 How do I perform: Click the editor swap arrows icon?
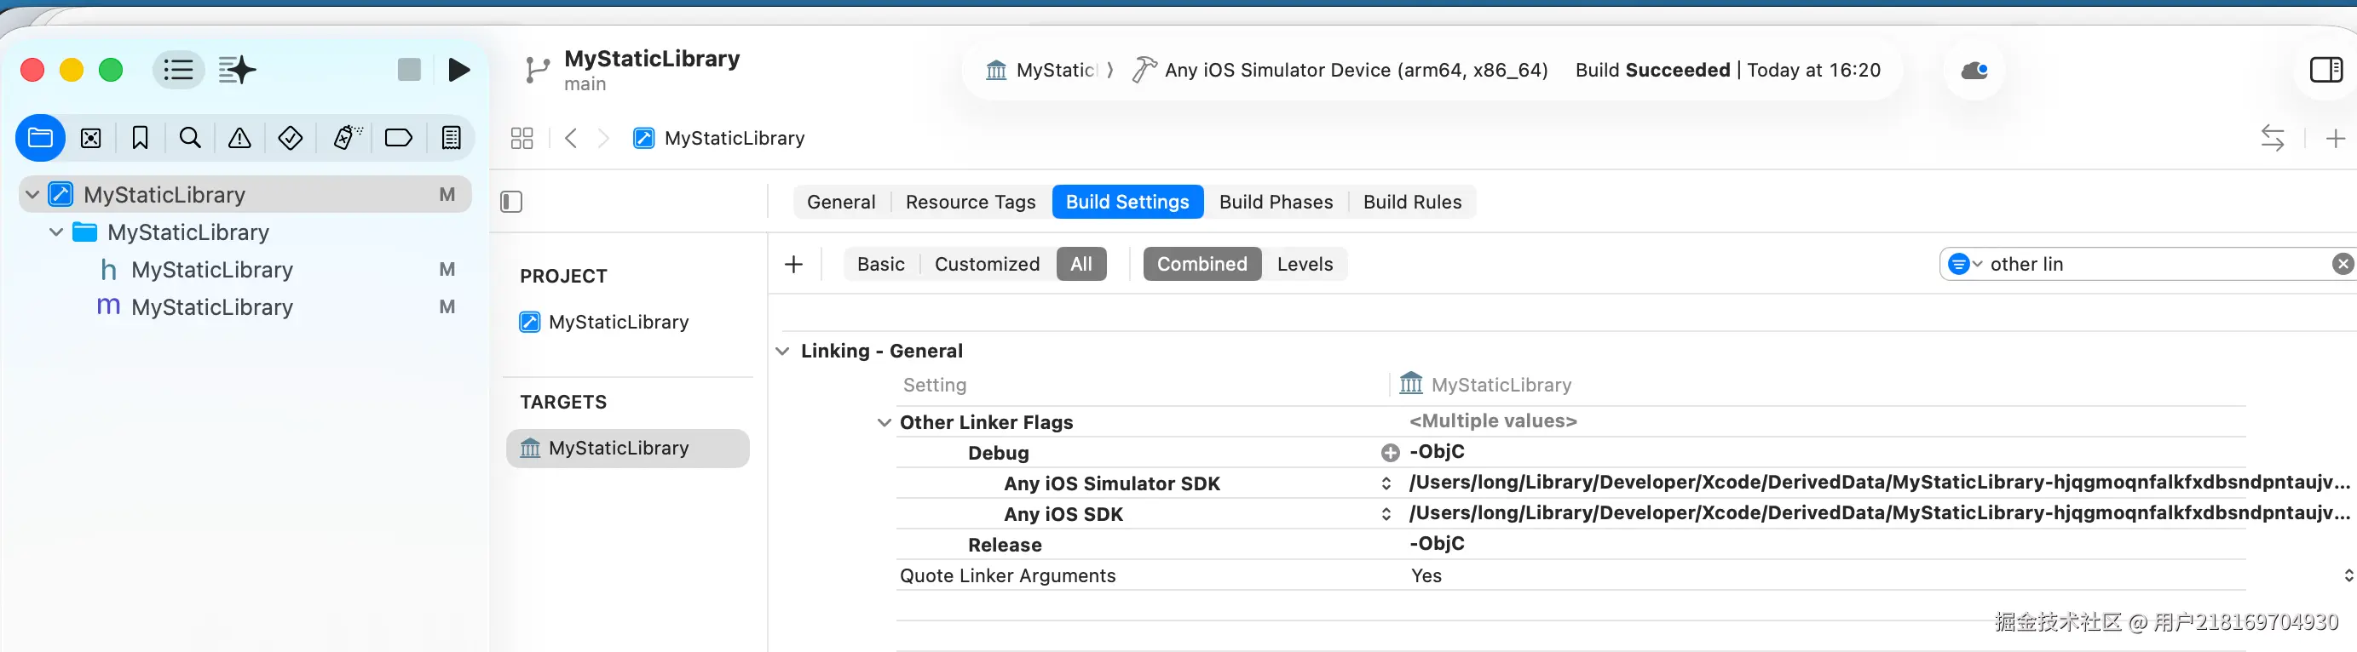click(2273, 138)
